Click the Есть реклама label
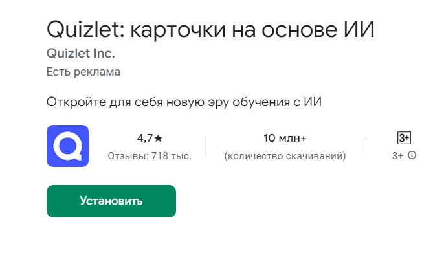444x266 pixels. click(83, 72)
